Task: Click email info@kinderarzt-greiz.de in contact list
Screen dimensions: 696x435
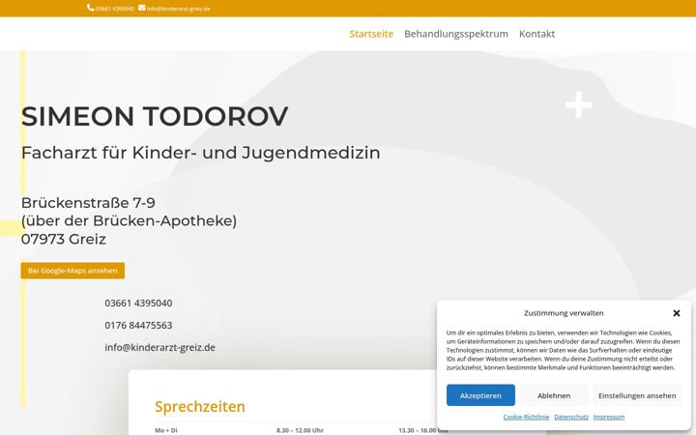Action: [x=159, y=347]
